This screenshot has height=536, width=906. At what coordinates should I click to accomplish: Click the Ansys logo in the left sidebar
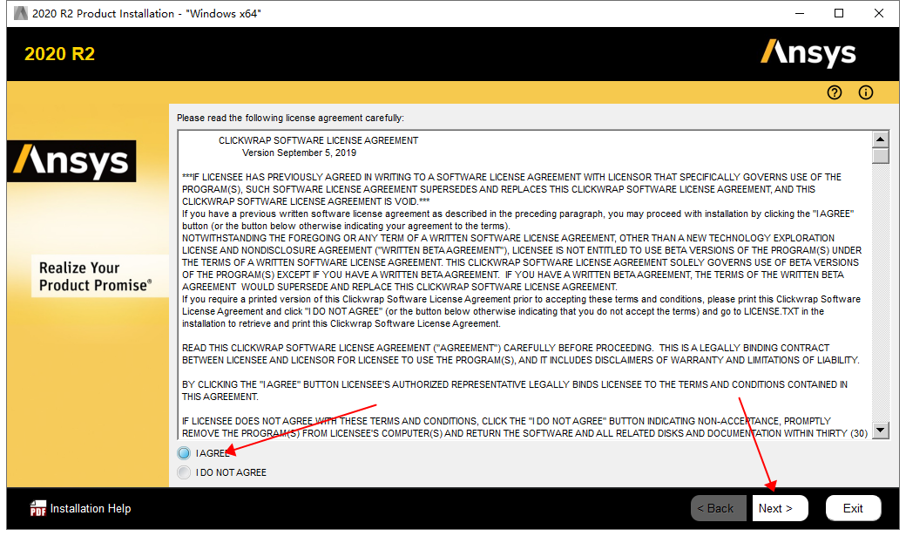click(x=71, y=161)
